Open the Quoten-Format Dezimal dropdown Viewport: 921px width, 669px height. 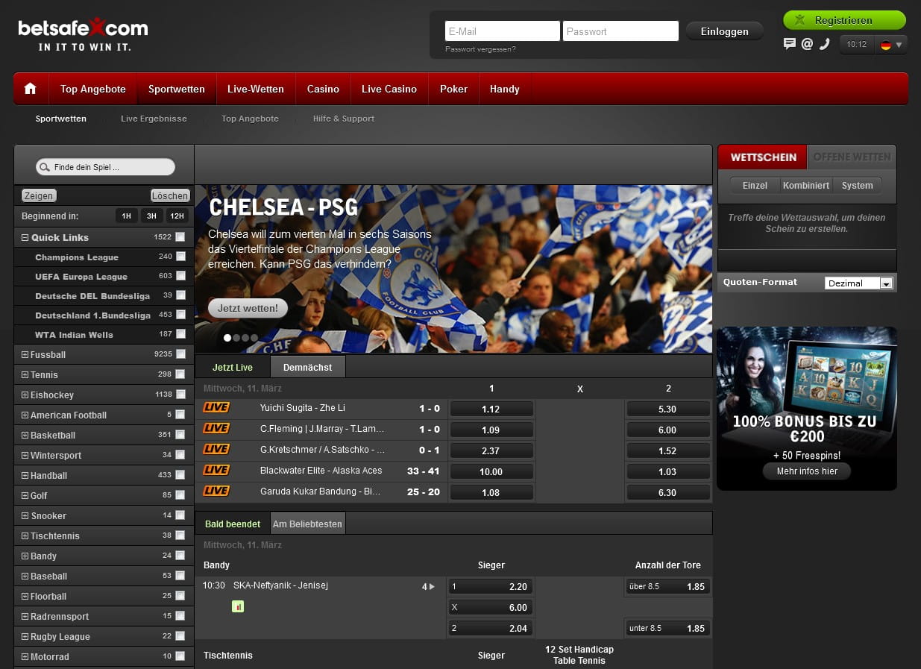[x=858, y=283]
